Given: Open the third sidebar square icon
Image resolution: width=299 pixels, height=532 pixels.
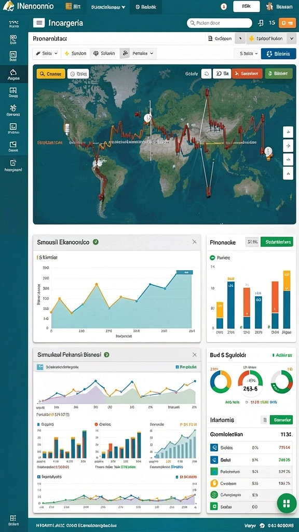Looking at the screenshot, I should pos(13,56).
